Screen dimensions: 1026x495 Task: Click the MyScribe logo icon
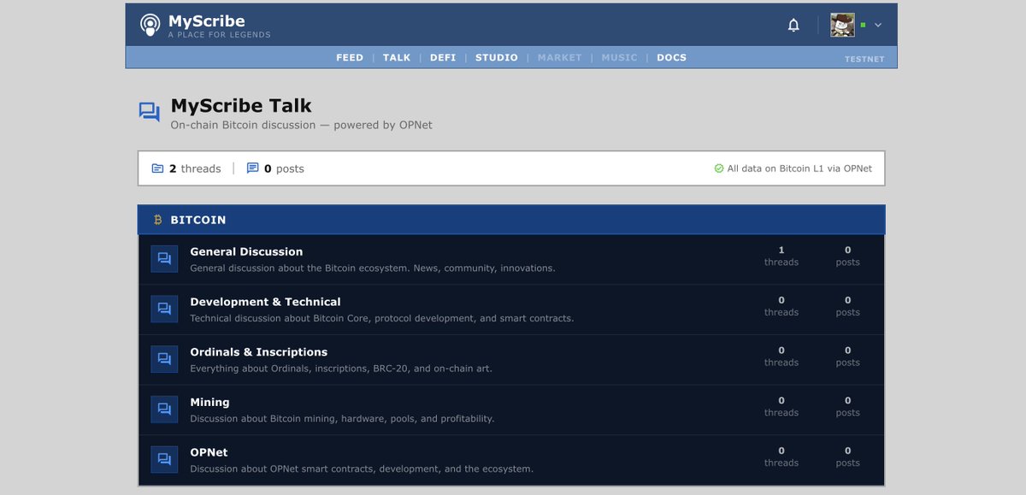coord(150,25)
